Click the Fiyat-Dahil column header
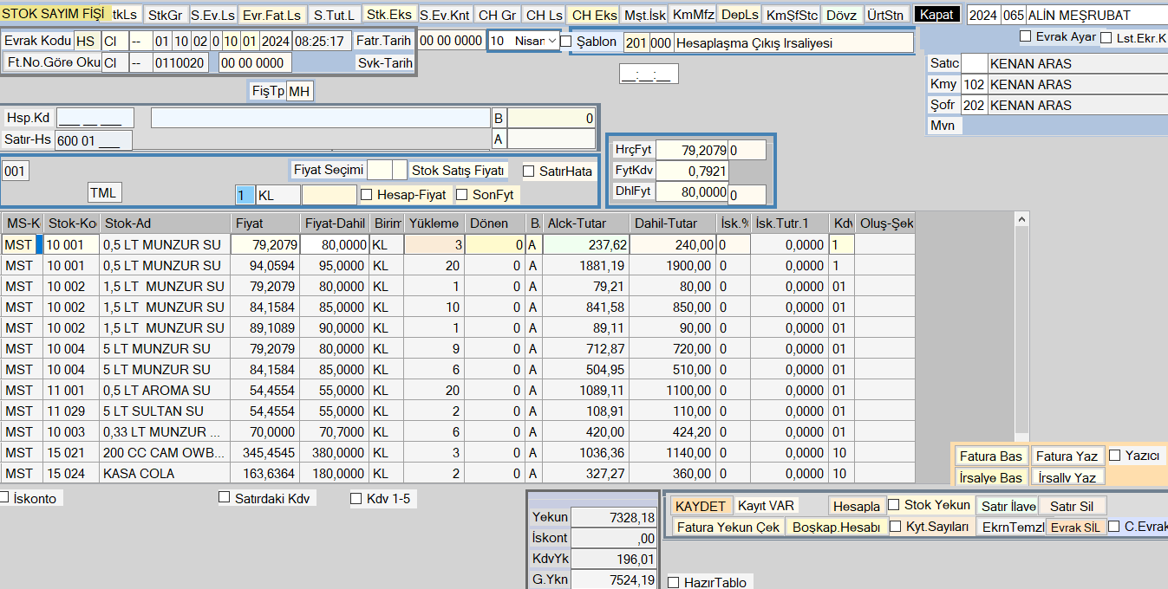 (335, 223)
